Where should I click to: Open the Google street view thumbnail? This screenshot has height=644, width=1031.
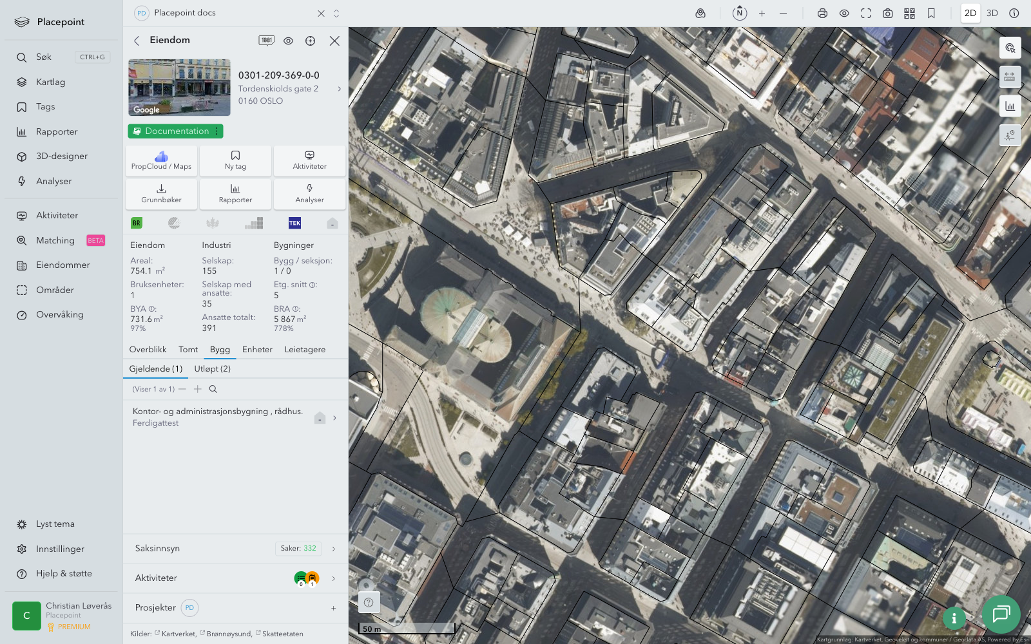(x=179, y=88)
